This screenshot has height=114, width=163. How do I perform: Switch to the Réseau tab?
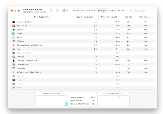click(x=121, y=11)
